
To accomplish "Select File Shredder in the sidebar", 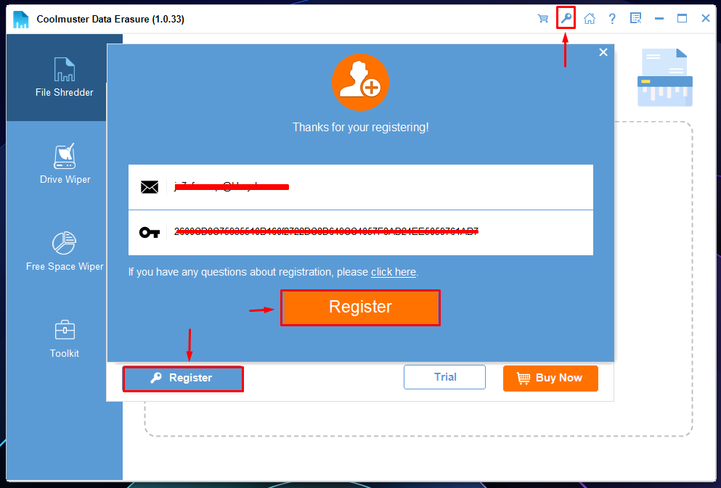I will (x=65, y=77).
